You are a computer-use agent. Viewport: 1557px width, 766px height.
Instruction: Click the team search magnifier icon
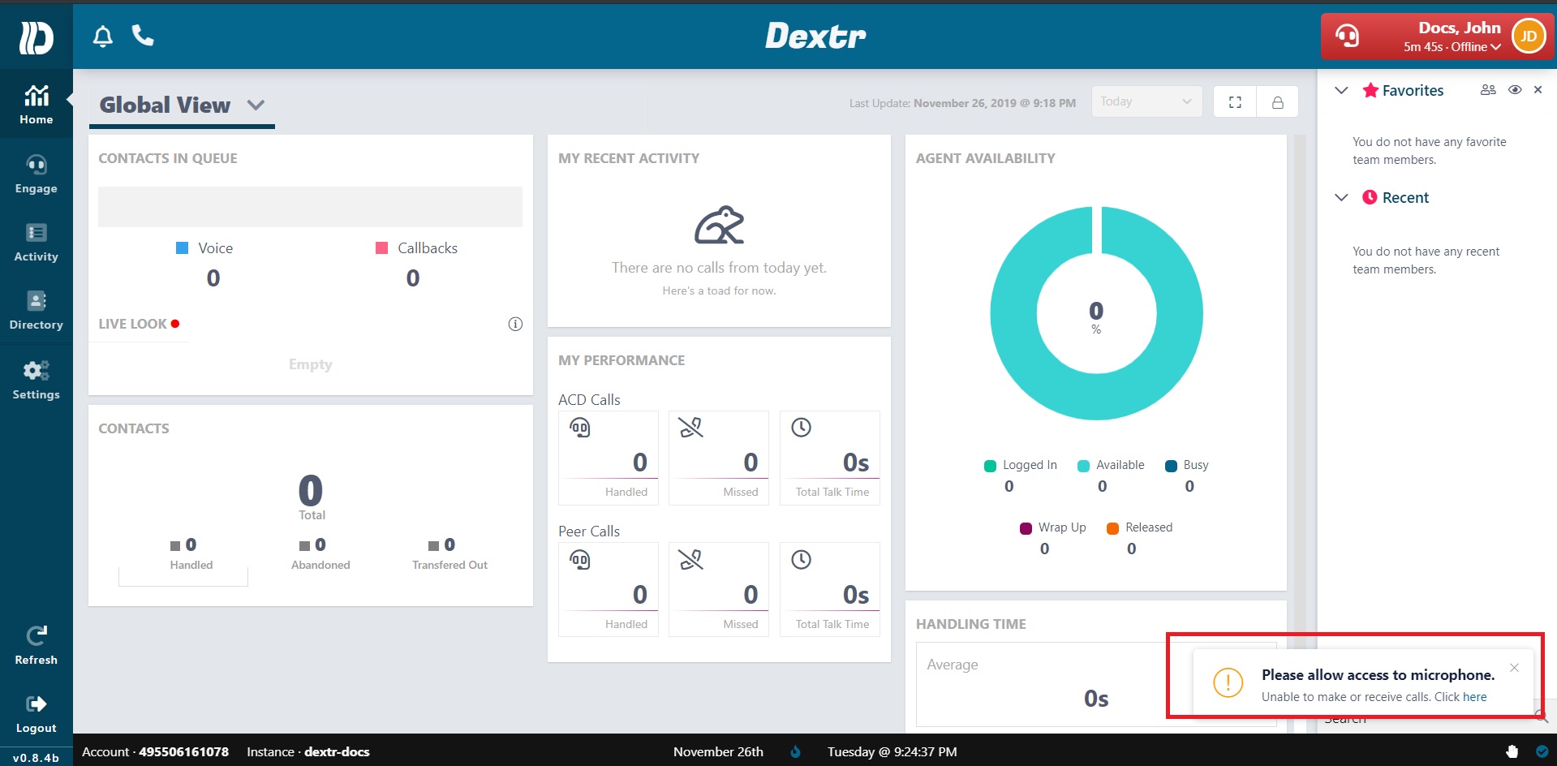click(x=1542, y=717)
